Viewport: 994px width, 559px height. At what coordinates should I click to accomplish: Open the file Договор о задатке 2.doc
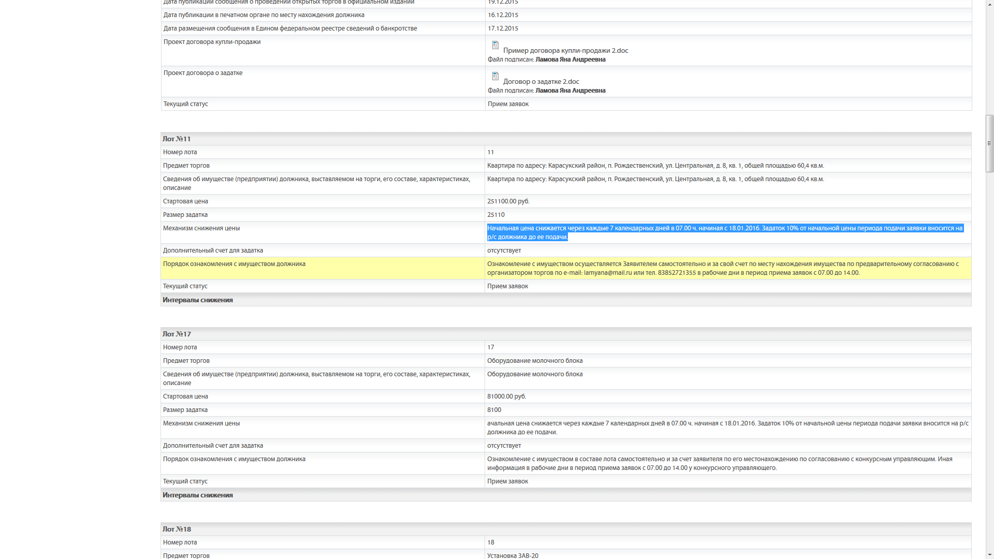tap(541, 82)
